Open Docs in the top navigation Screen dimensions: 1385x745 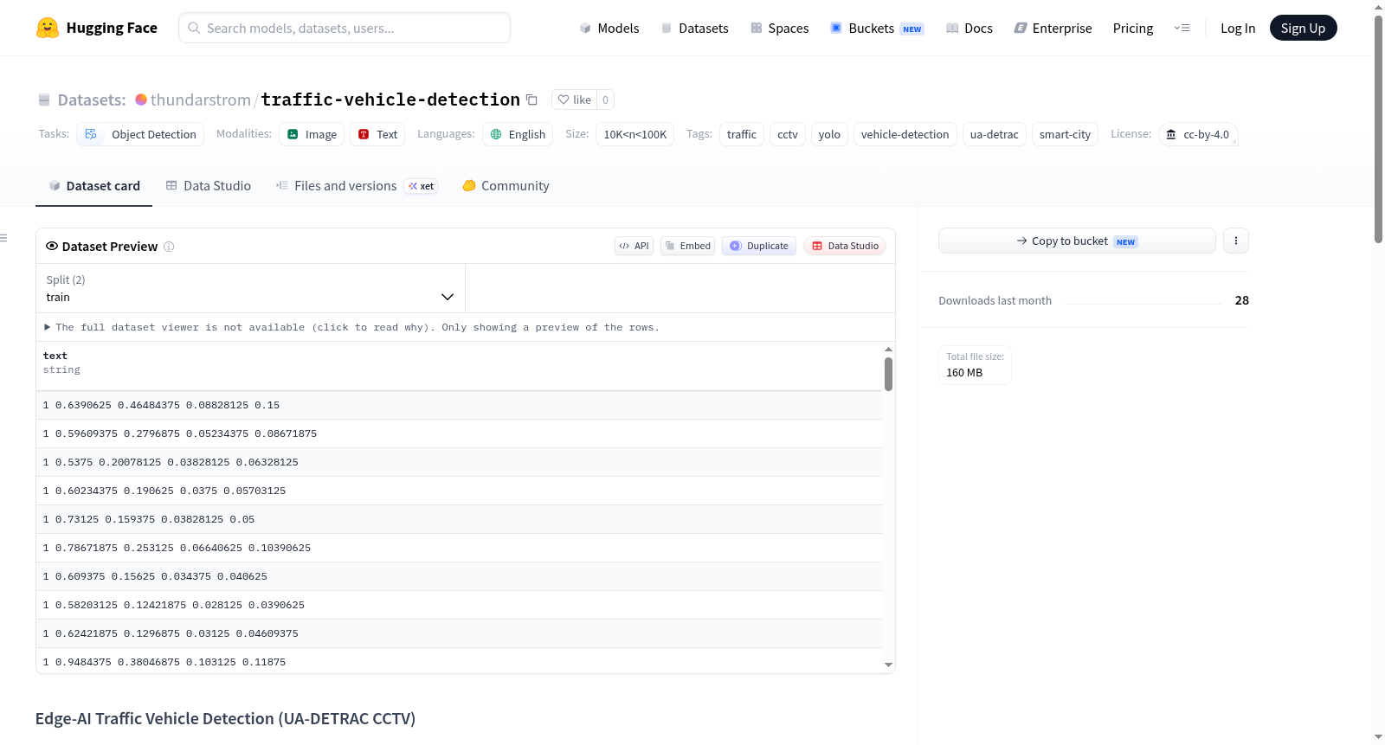[x=969, y=28]
